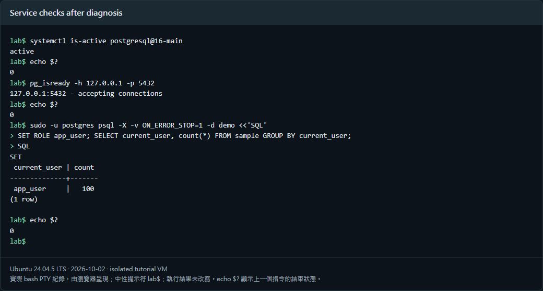The height and width of the screenshot is (291, 543).
Task: Click the '> SQL' heredoc terminator line
Action: 20,146
